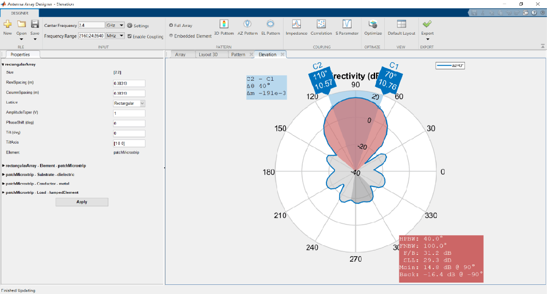The height and width of the screenshot is (294, 547).
Task: Click the "Finished Updating" status text
Action: point(18,290)
